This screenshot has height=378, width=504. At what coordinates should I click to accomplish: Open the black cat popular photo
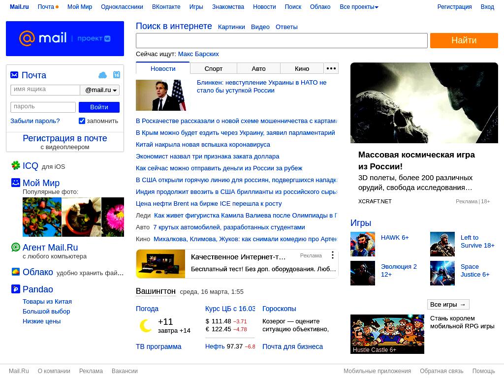(x=81, y=217)
